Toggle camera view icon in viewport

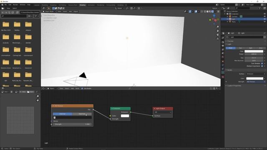click(x=218, y=35)
